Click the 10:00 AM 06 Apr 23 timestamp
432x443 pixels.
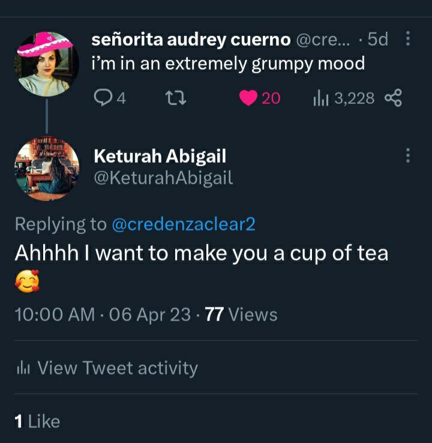click(x=103, y=315)
